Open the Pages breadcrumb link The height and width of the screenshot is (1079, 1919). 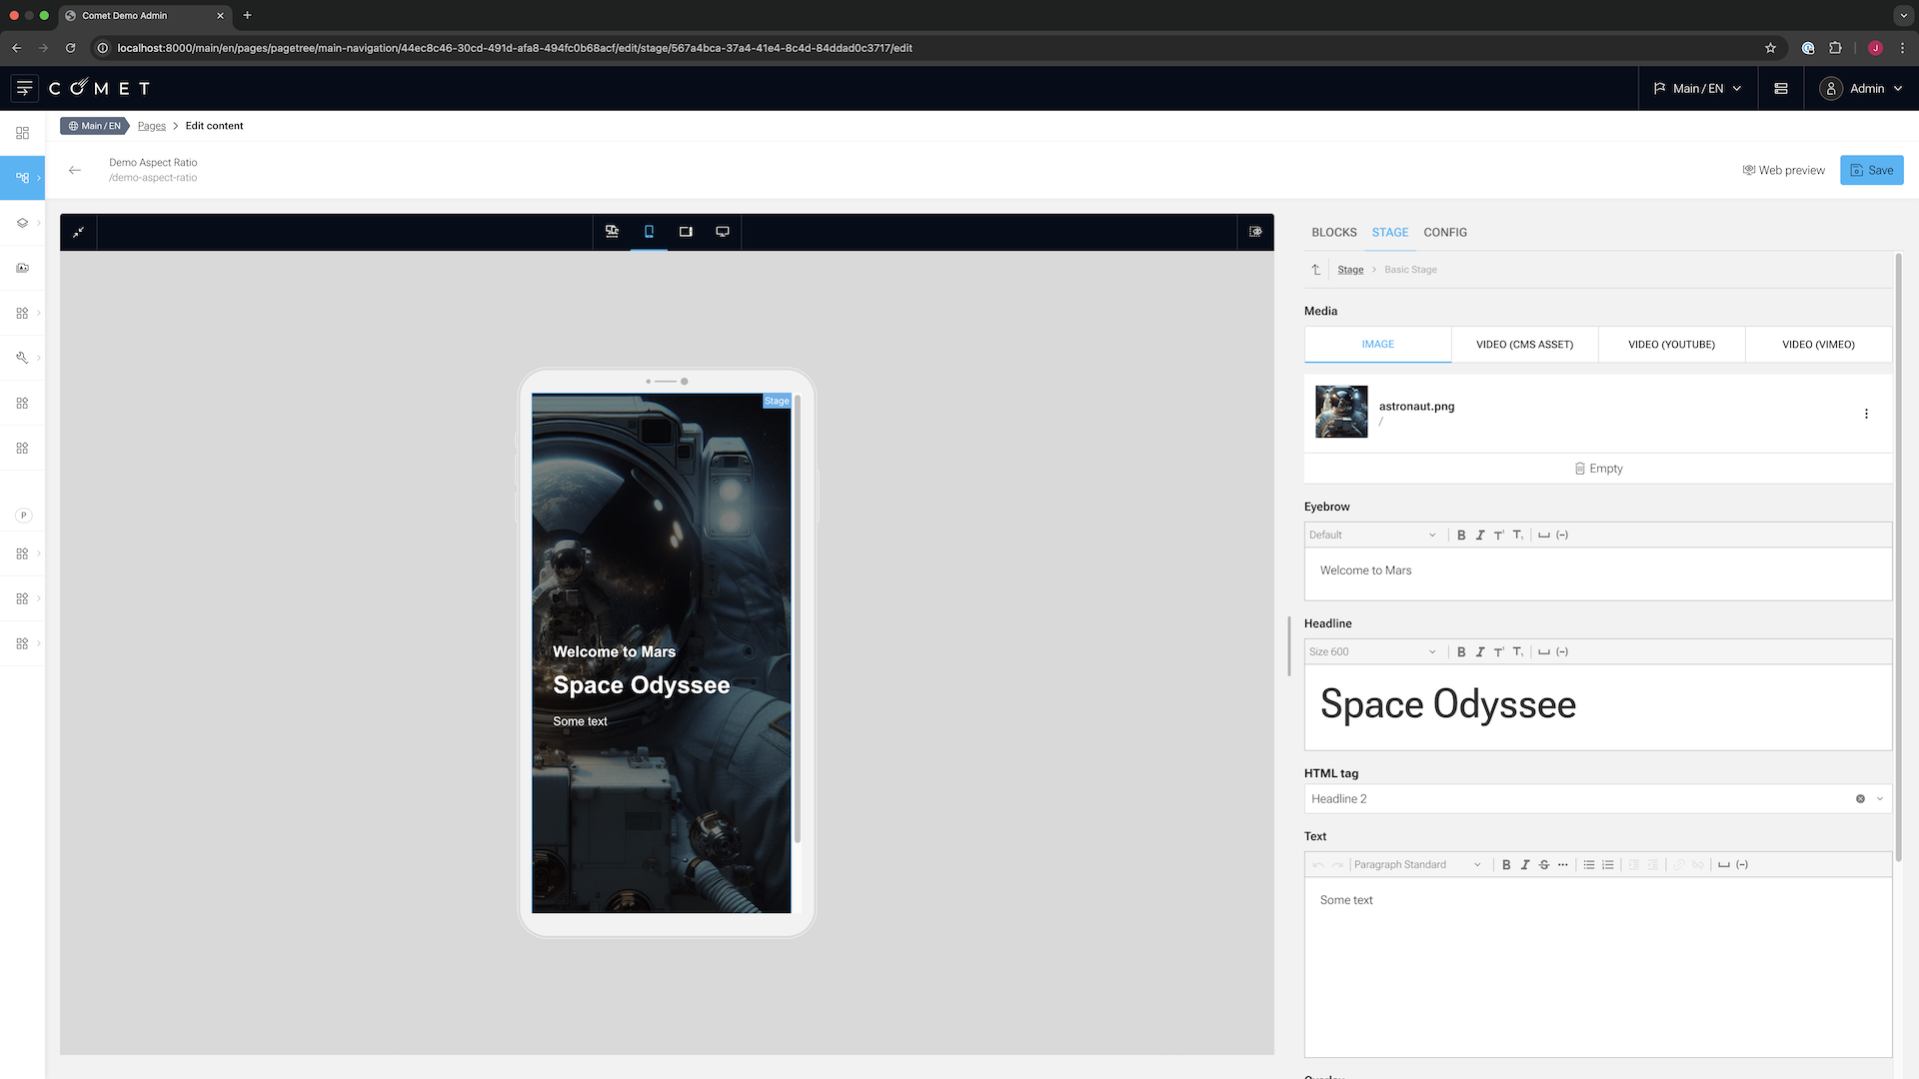(152, 126)
